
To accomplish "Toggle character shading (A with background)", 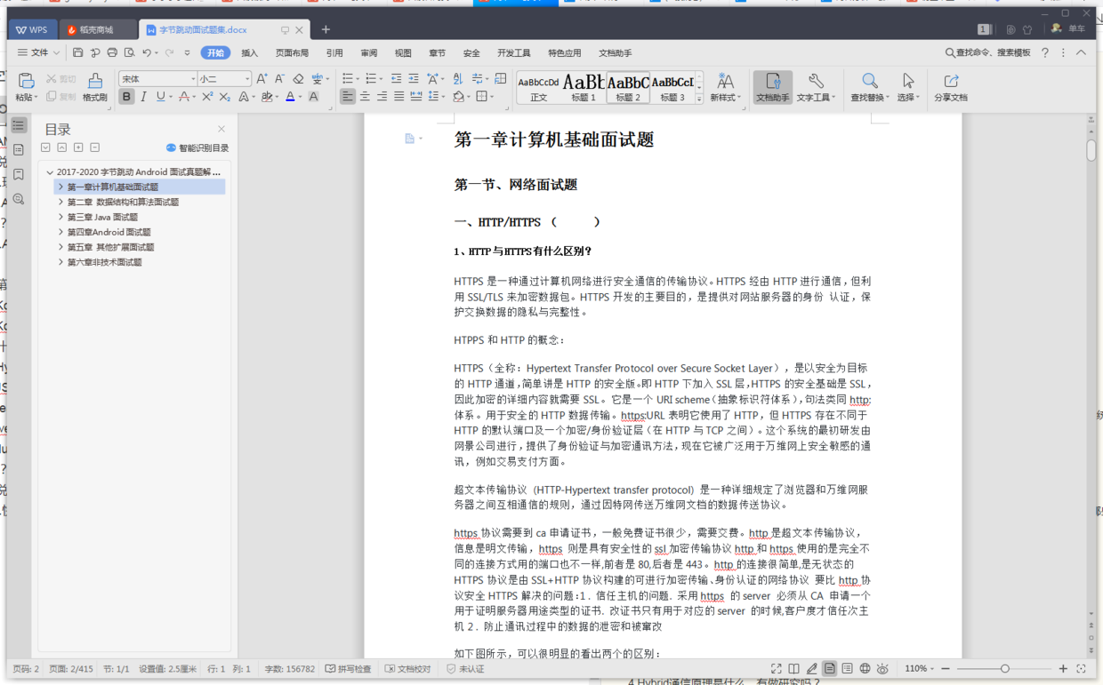I will [313, 97].
